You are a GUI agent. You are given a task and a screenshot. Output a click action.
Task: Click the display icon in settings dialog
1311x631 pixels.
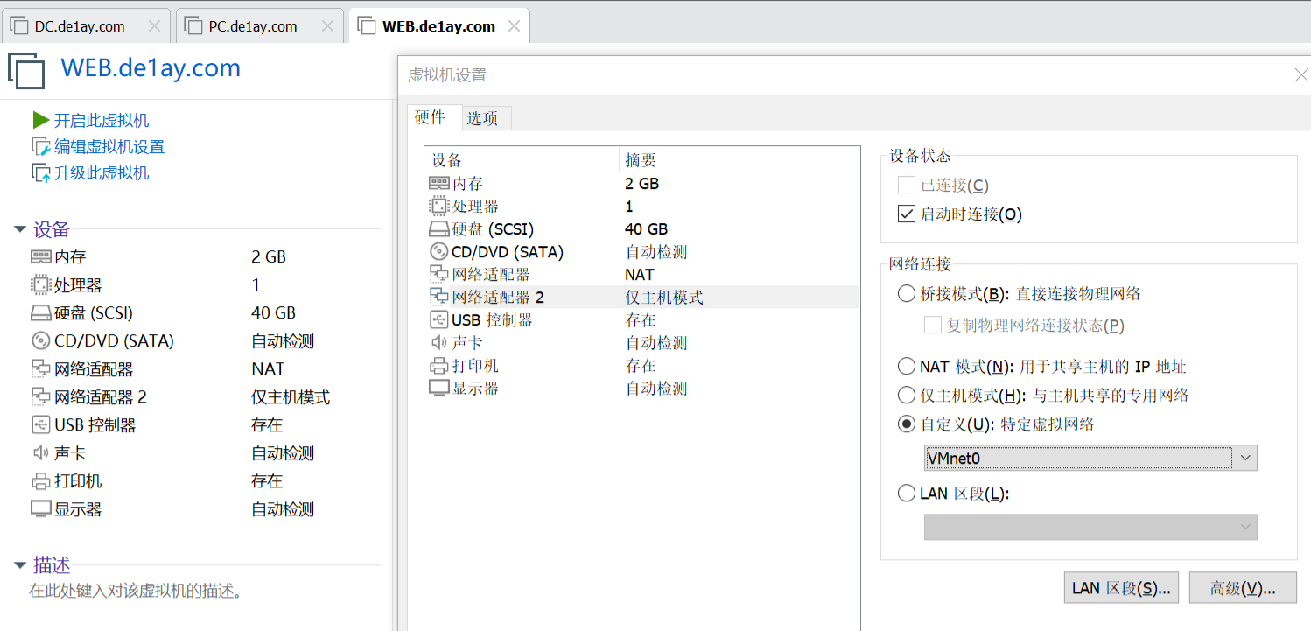(x=439, y=389)
